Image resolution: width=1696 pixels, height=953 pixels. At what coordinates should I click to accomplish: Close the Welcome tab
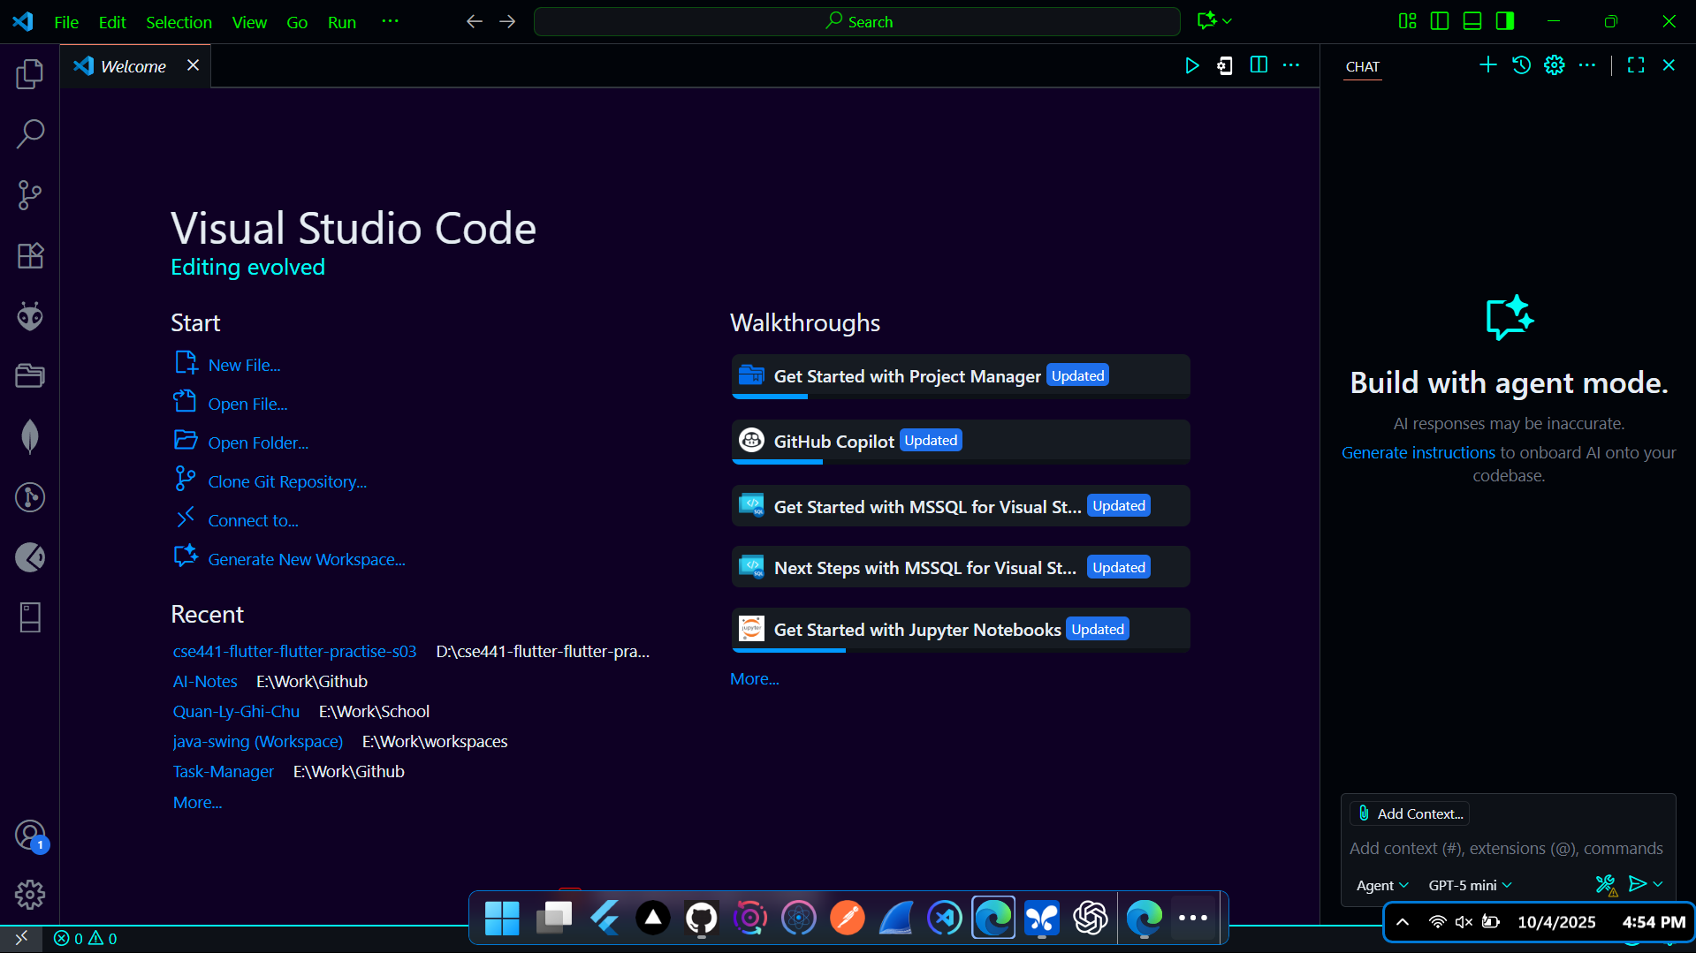tap(193, 65)
